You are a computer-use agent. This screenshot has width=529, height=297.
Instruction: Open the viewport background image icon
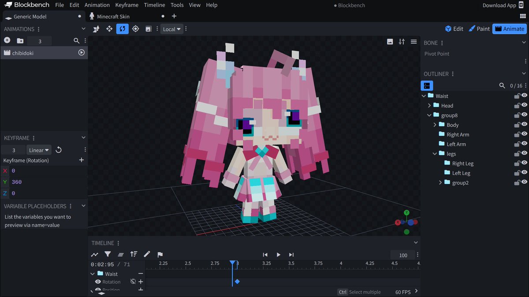click(x=390, y=42)
